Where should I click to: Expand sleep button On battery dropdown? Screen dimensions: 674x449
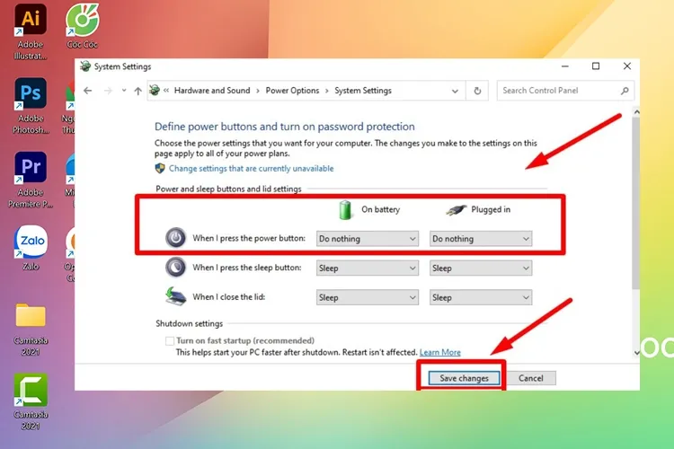368,269
